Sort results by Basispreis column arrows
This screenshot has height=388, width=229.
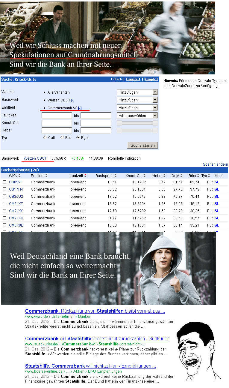[116, 176]
